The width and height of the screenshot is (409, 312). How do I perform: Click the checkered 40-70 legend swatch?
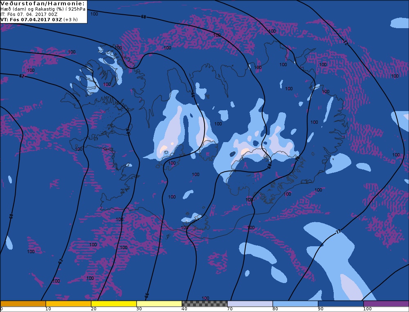click(204, 304)
